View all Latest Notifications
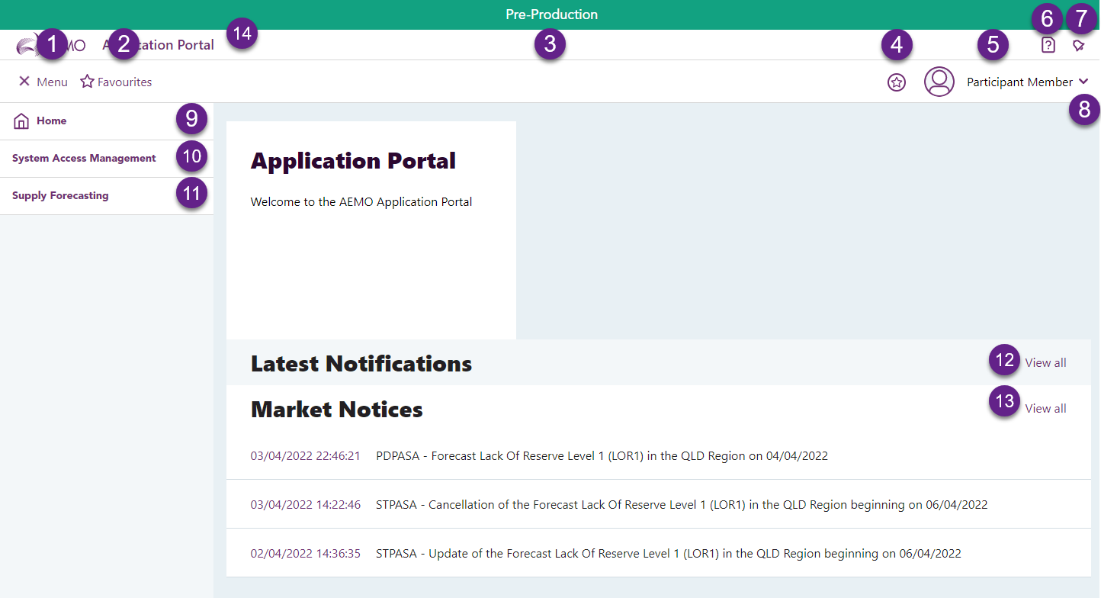 pos(1045,362)
